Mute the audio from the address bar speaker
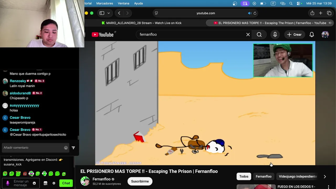The height and width of the screenshot is (189, 336). click(250, 13)
